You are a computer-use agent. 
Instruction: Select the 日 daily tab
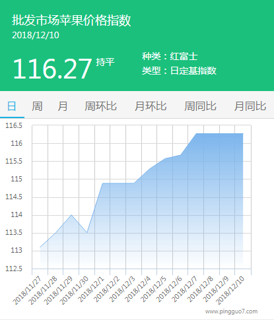pos(12,106)
